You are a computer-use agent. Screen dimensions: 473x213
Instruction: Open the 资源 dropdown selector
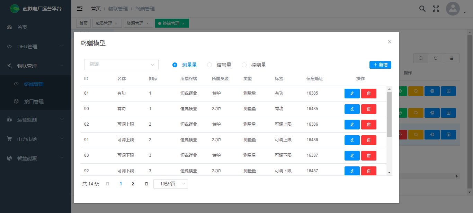(x=121, y=65)
